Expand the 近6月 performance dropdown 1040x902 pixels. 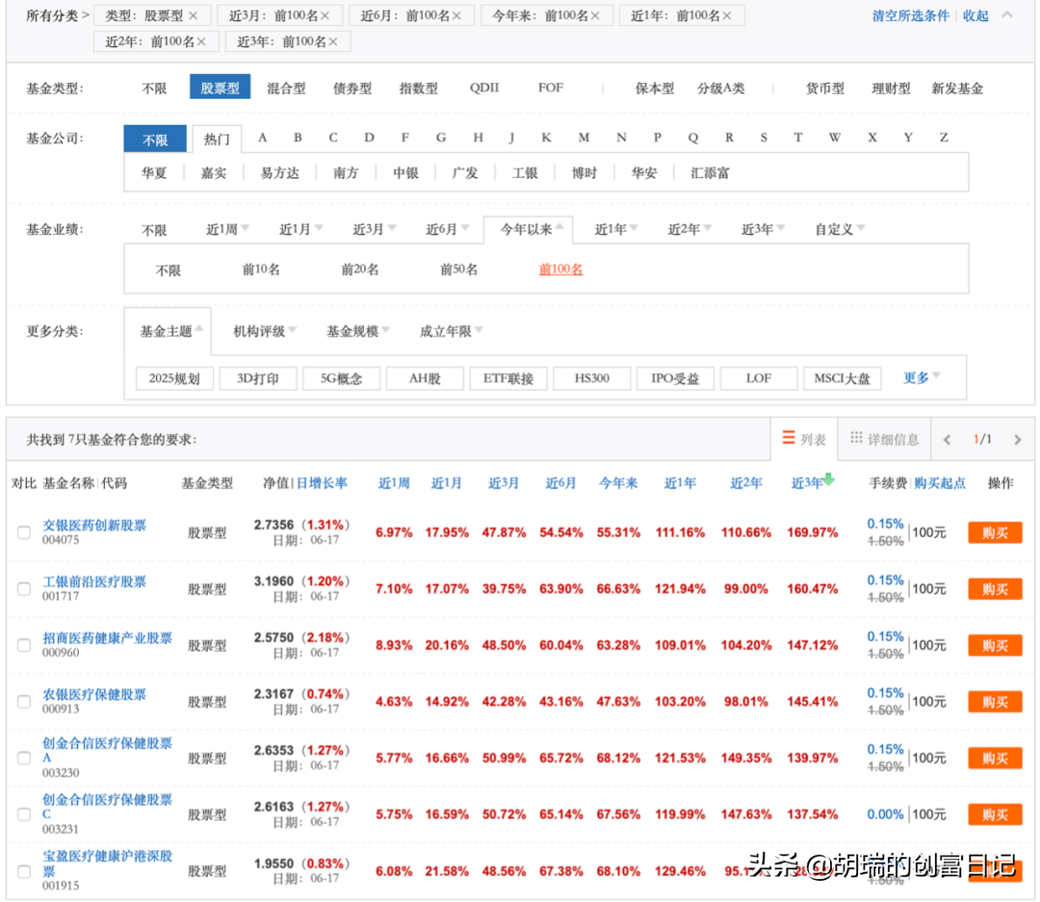click(447, 229)
